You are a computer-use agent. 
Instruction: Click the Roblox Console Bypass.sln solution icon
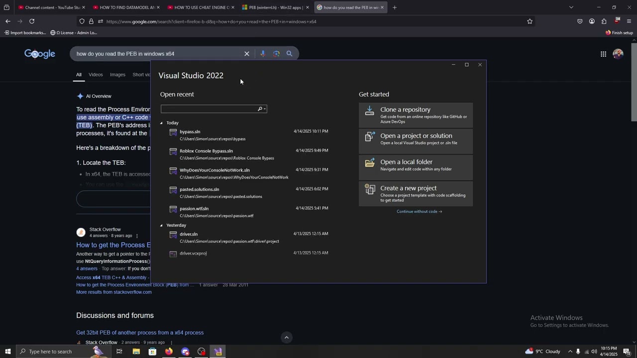click(x=173, y=152)
